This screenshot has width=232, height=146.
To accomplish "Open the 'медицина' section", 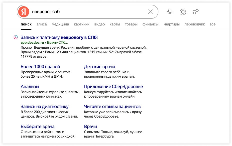I will tap(60, 24).
